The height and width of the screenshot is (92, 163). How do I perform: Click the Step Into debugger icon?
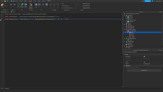51,4
